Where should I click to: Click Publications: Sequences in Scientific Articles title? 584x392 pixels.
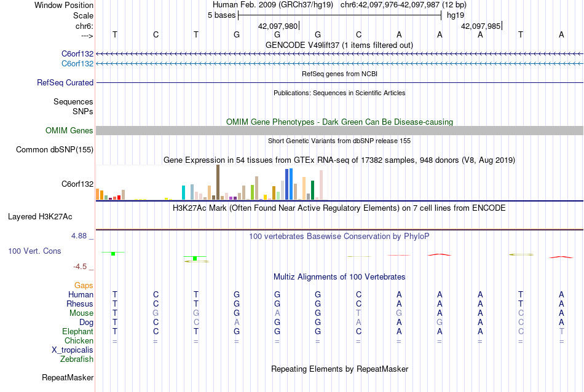tap(339, 93)
